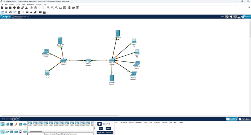This screenshot has height=135, width=251.
Task: Choose the Wireless Devices subcategory icon
Action: point(16,132)
